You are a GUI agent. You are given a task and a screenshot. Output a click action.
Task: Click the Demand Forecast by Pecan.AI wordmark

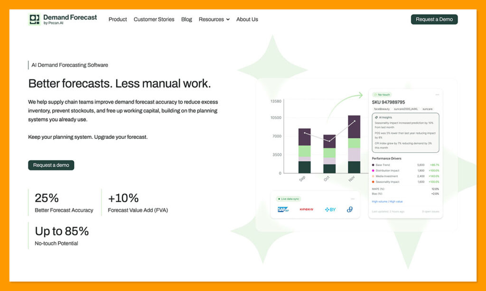point(70,19)
